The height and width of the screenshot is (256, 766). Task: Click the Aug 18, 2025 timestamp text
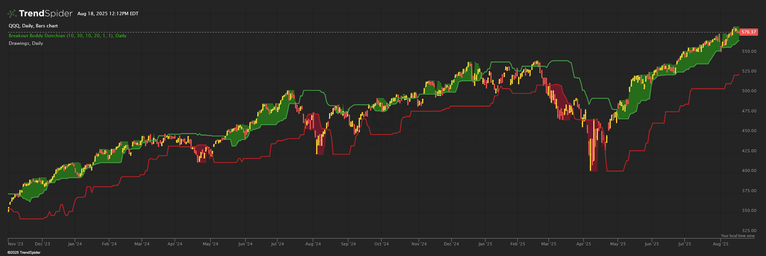[108, 14]
